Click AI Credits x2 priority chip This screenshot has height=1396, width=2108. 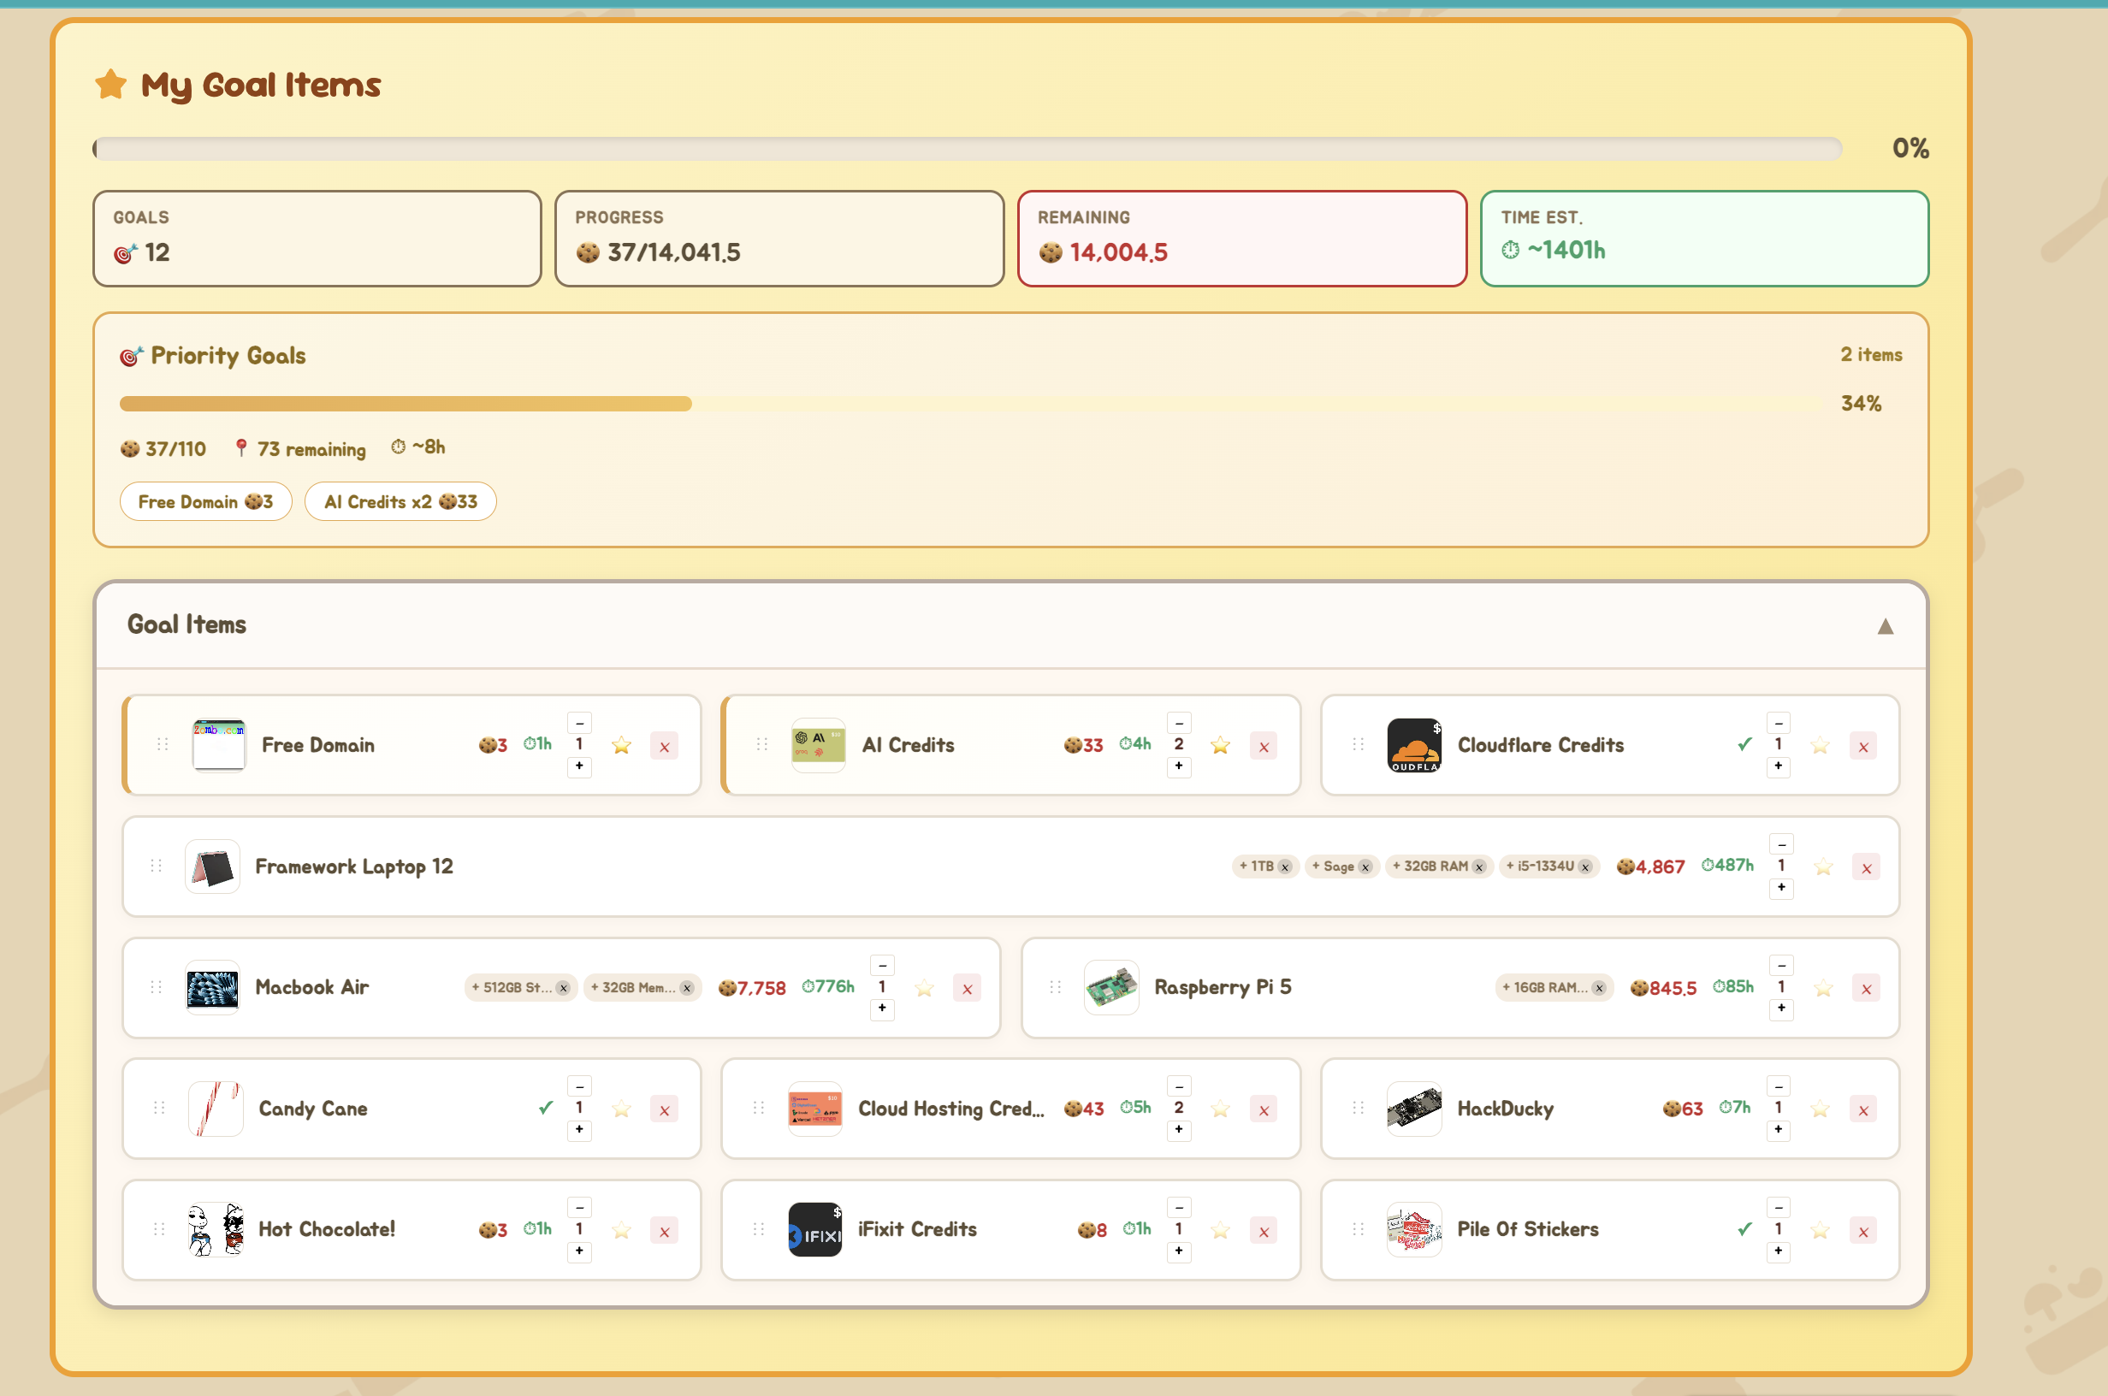(x=400, y=502)
